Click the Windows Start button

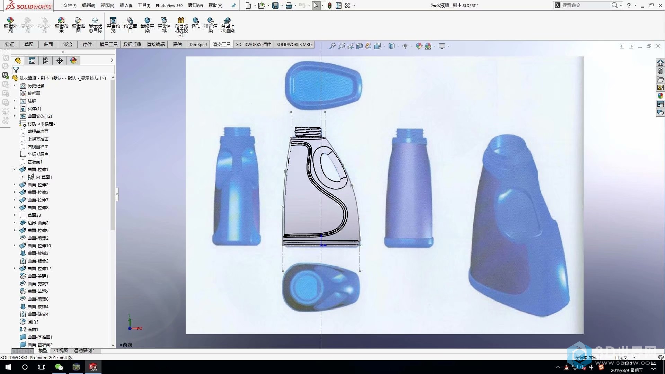tap(8, 367)
